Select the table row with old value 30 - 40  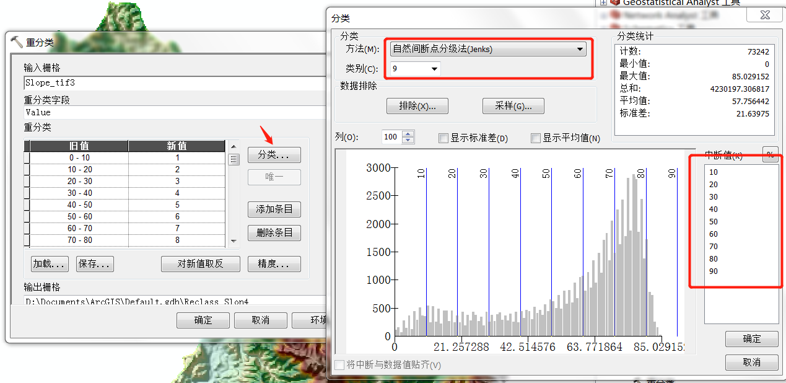(x=127, y=193)
